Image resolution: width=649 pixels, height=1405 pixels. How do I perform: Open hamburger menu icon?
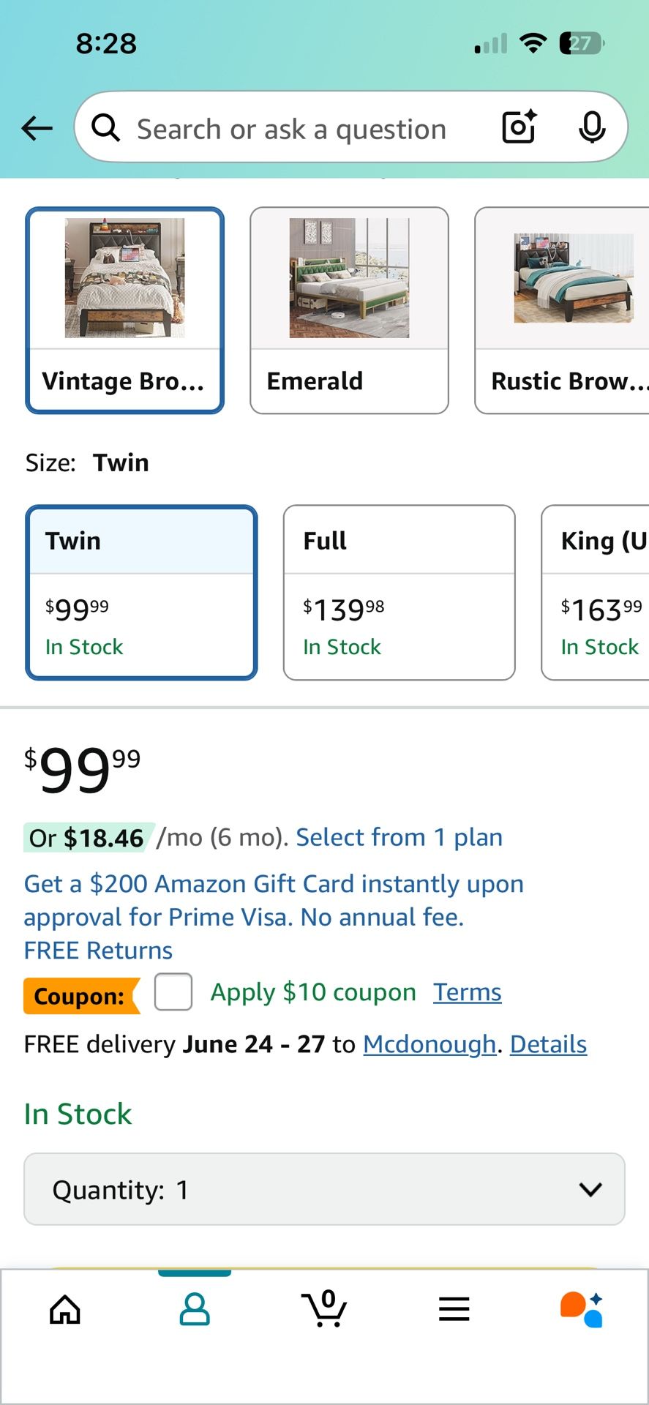click(454, 1309)
